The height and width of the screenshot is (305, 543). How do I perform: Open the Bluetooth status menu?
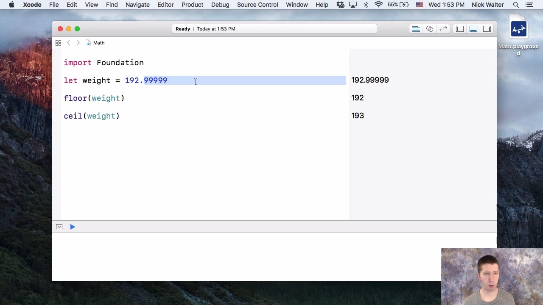point(366,5)
